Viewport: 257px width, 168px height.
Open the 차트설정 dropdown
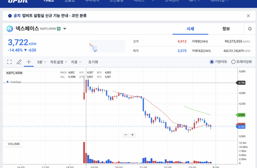coord(58,62)
